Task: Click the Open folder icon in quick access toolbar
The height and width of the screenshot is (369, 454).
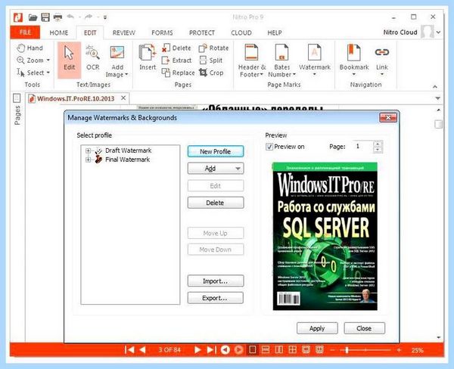Action: click(33, 17)
